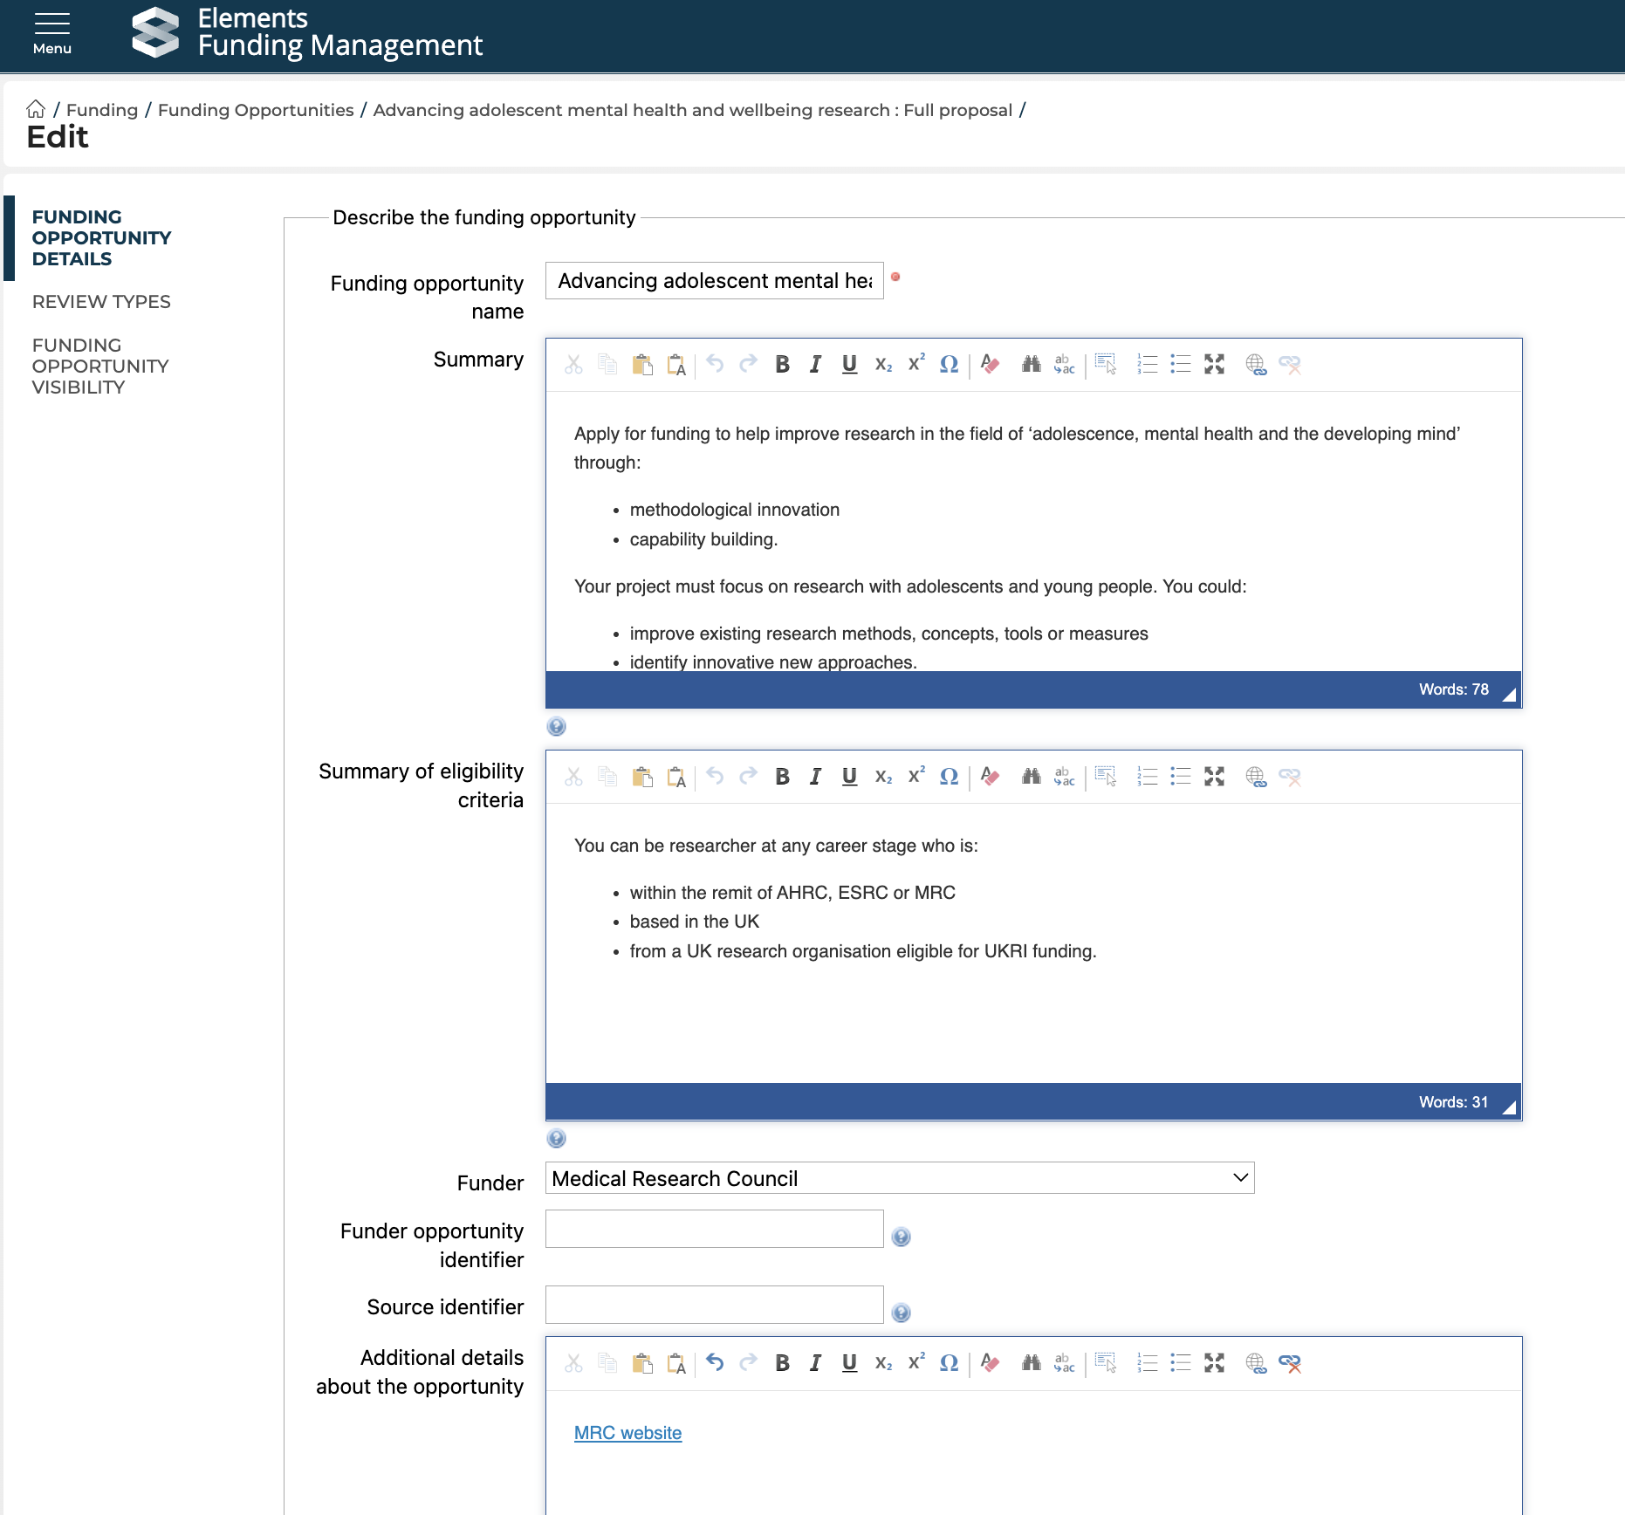Open Find tool in Summary editor
Viewport: 1625px width, 1515px height.
pyautogui.click(x=1031, y=365)
